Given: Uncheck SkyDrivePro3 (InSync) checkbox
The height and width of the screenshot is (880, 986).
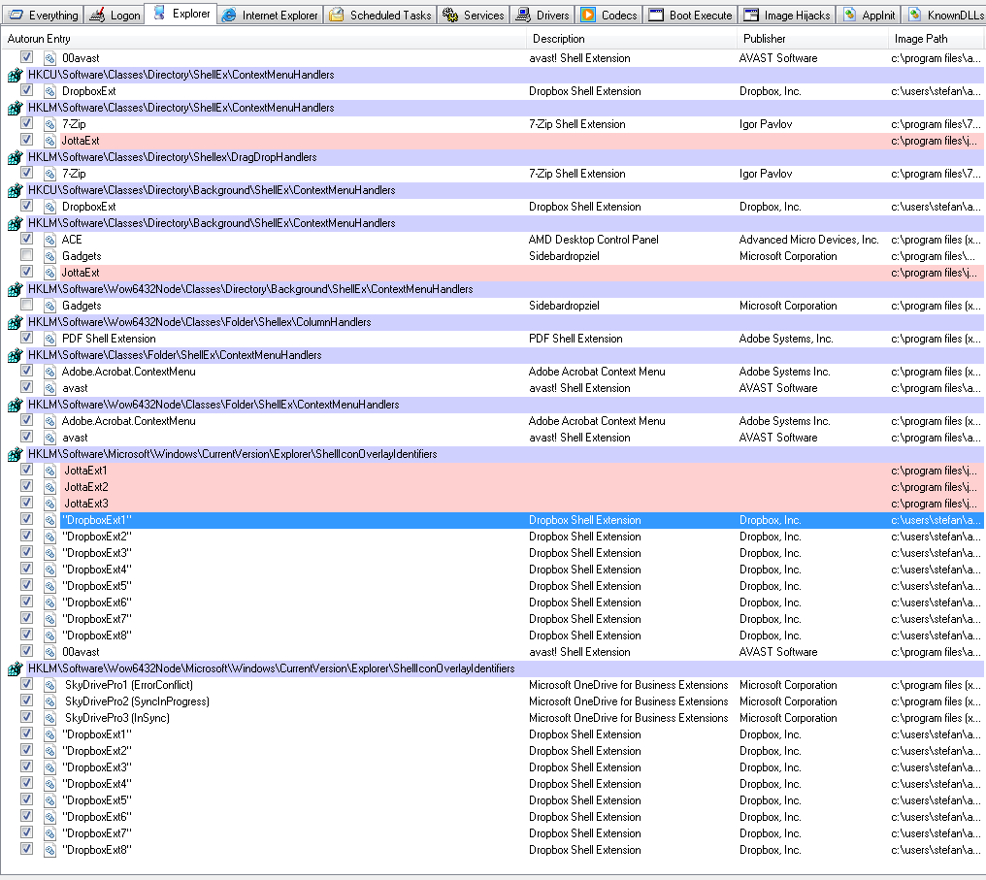Looking at the screenshot, I should click(x=26, y=717).
